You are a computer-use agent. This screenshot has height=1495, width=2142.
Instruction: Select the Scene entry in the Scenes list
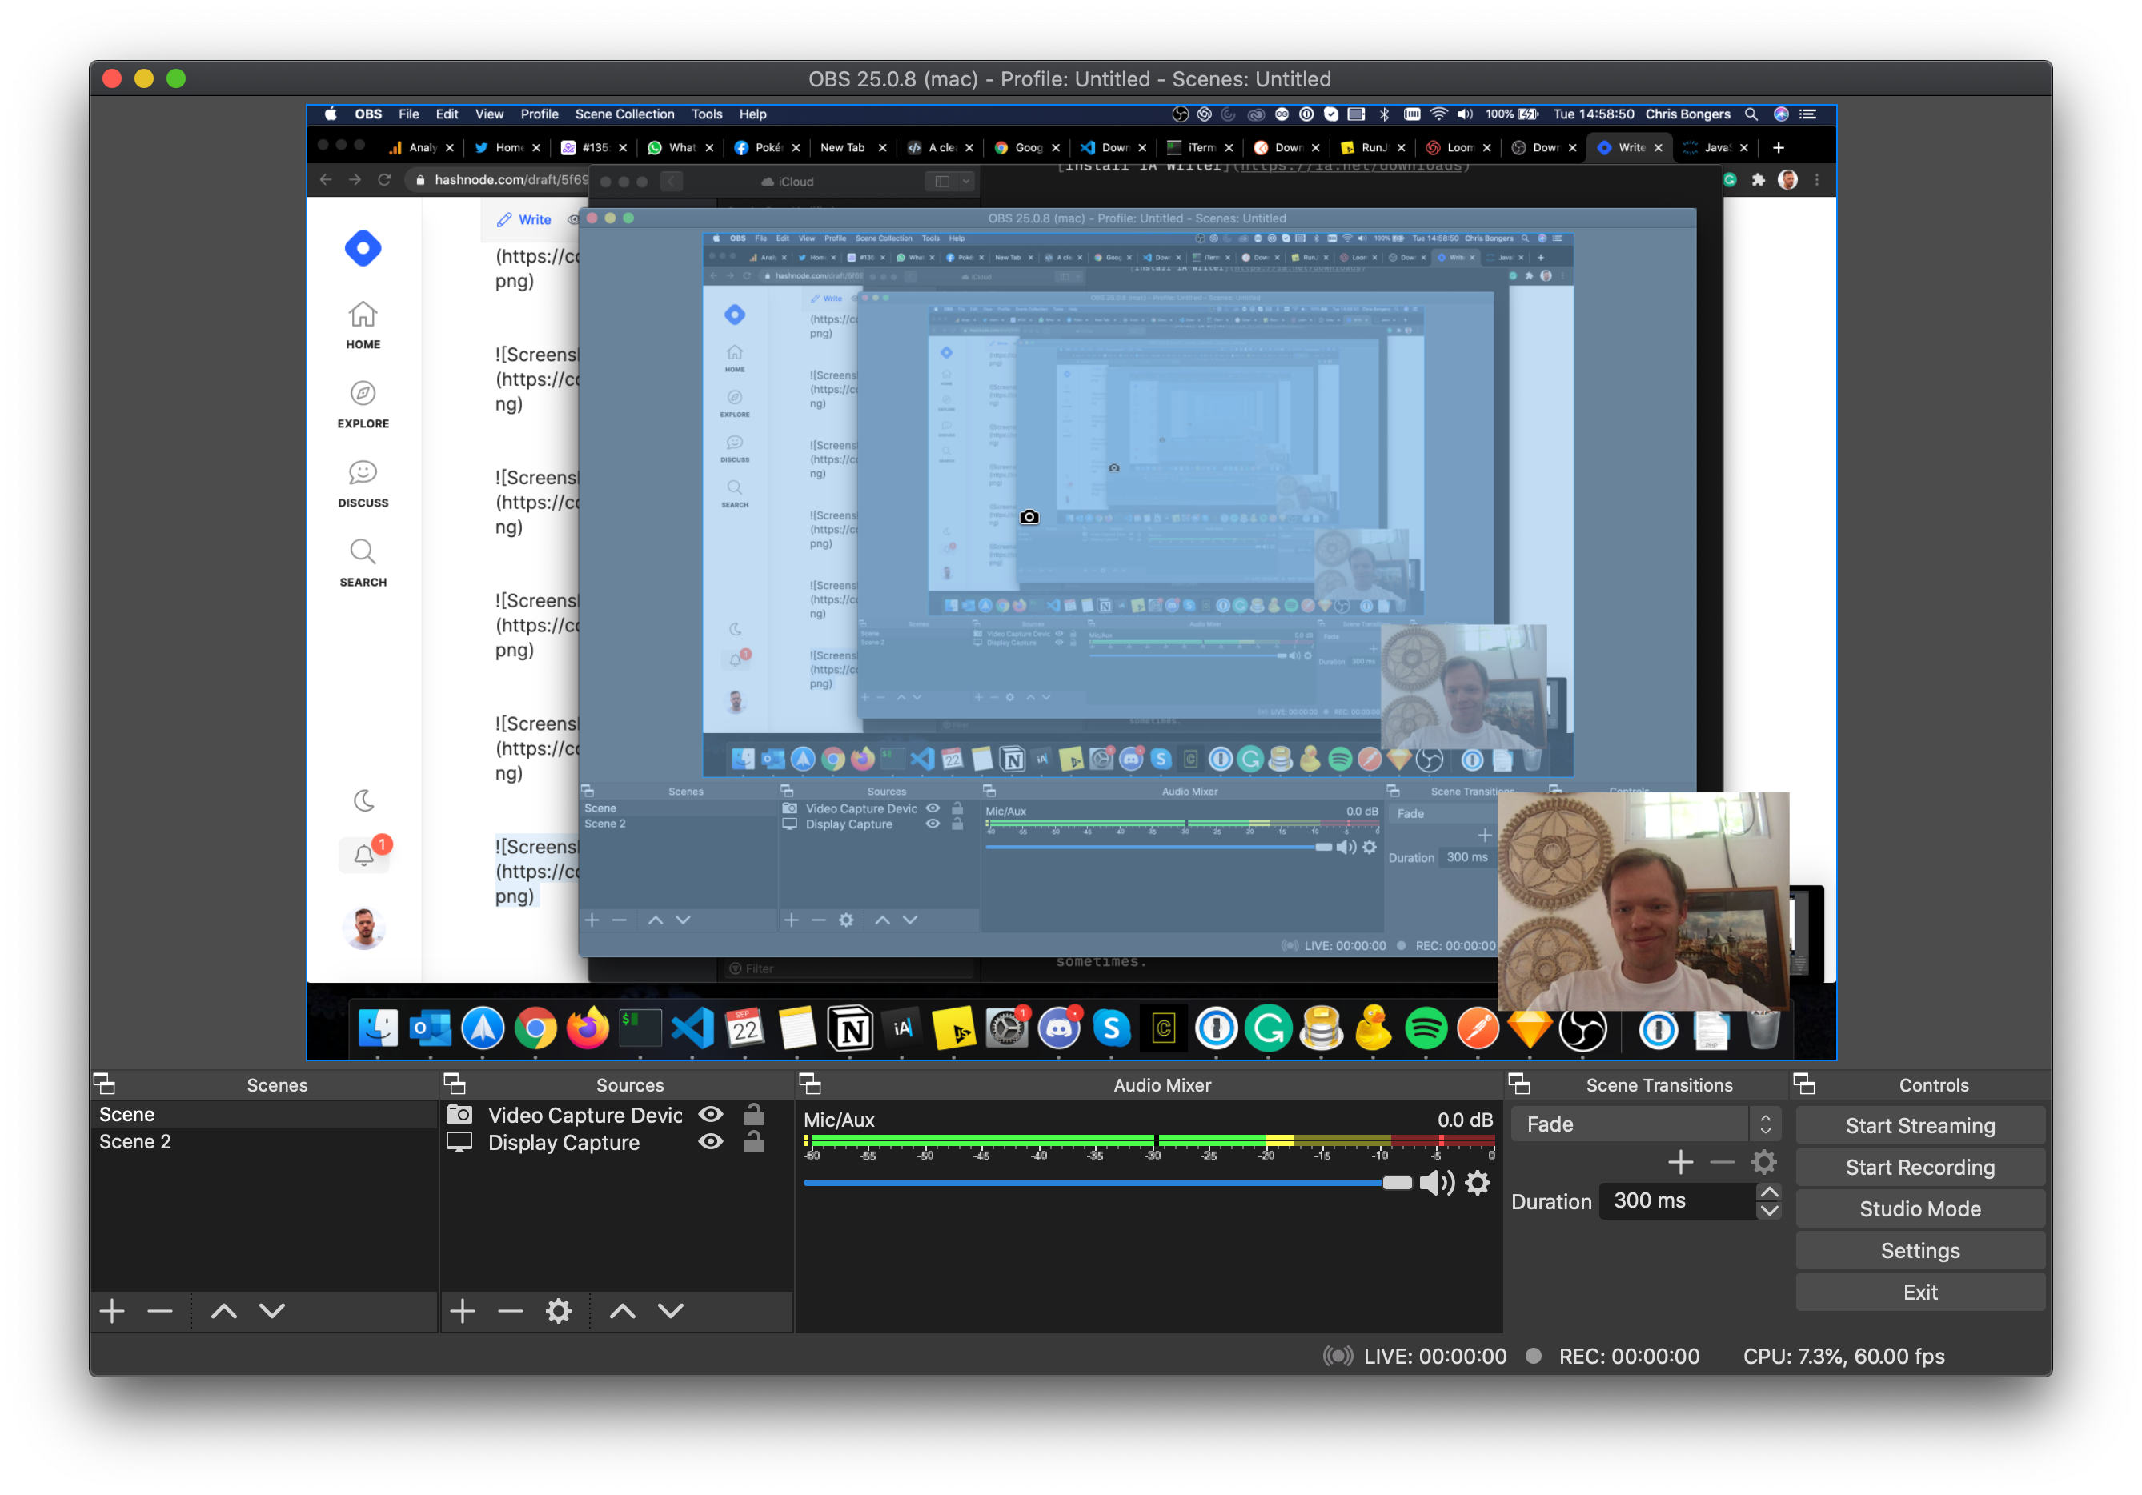coord(264,1115)
